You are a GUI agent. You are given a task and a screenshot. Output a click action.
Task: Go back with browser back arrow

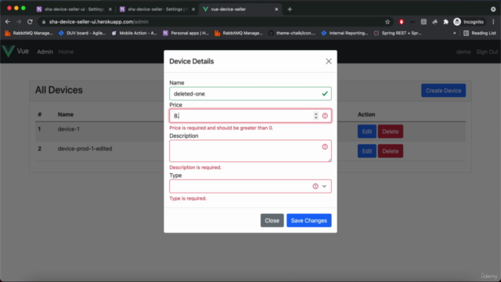(8, 22)
